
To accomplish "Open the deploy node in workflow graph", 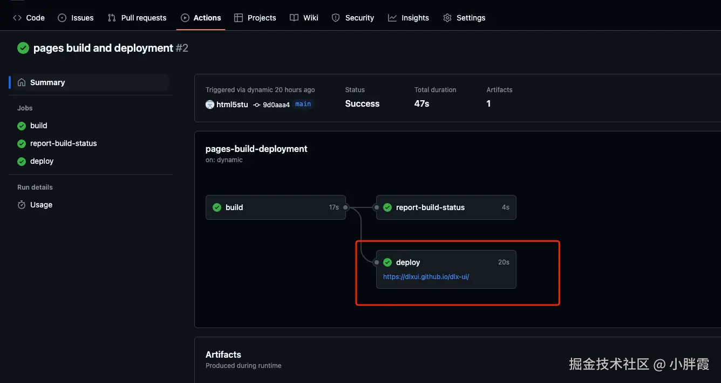I will pyautogui.click(x=446, y=269).
